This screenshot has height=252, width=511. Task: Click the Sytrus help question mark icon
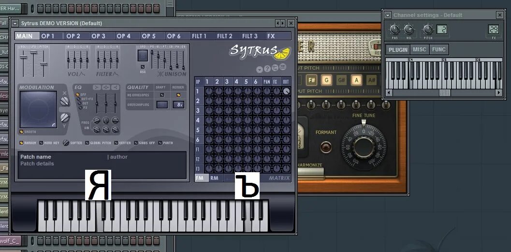point(267,69)
